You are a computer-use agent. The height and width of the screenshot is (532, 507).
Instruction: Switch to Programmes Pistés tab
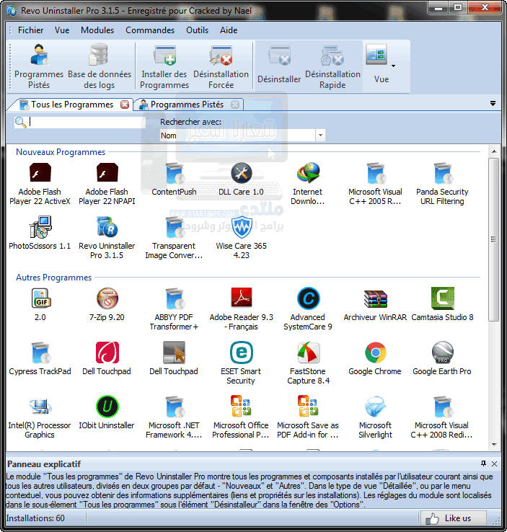188,105
